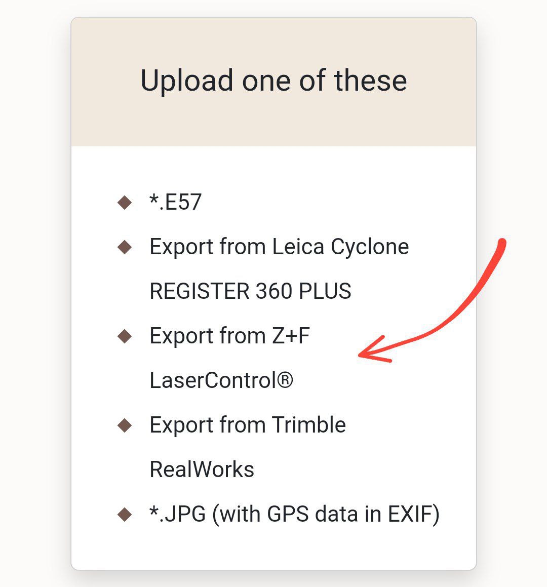Viewport: 547px width, 587px height.
Task: Select the diamond bullet beside Leica Cyclone
Action: (x=125, y=247)
